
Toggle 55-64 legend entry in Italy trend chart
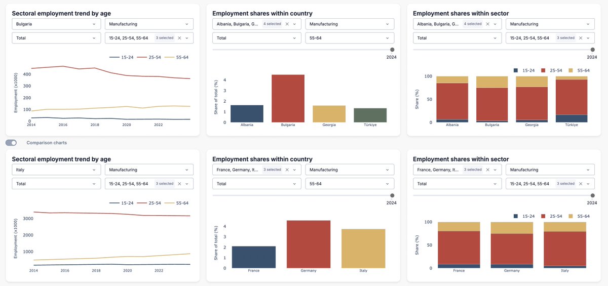click(177, 203)
